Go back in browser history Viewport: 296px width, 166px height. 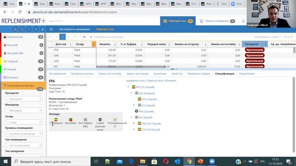pos(5,12)
